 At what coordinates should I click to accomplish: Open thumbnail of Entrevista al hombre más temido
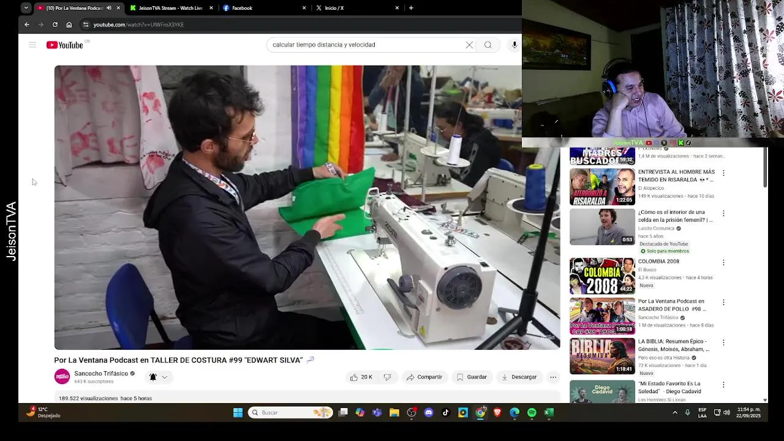click(x=602, y=187)
